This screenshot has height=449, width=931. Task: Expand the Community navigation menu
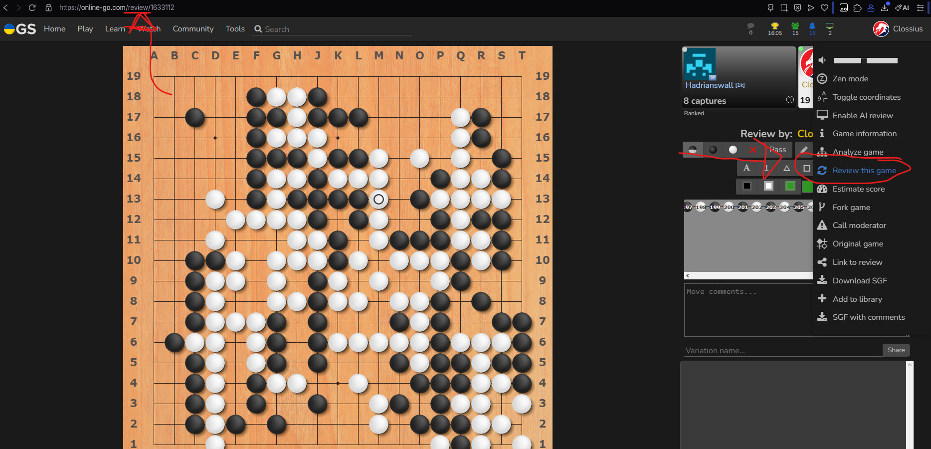point(193,29)
